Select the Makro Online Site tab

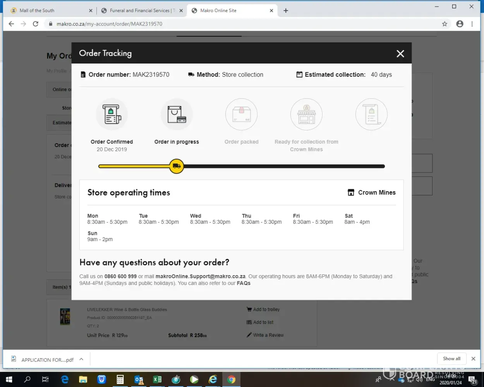(232, 10)
